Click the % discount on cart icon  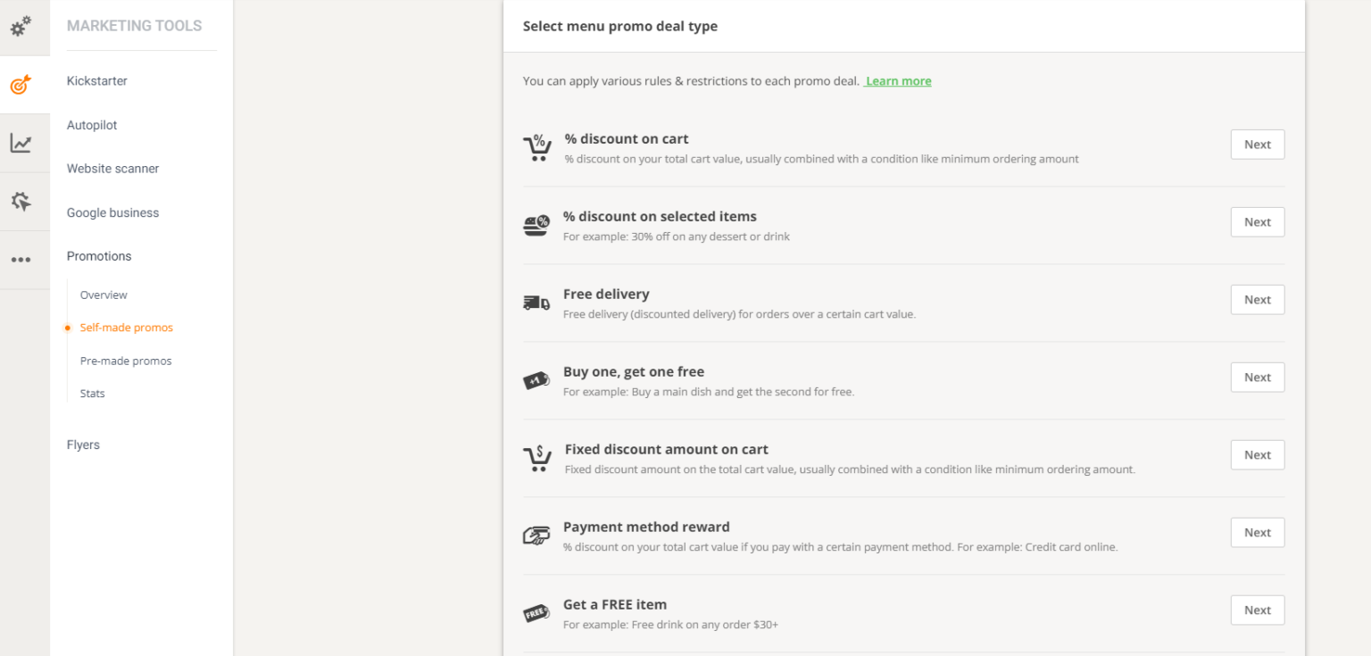(537, 147)
